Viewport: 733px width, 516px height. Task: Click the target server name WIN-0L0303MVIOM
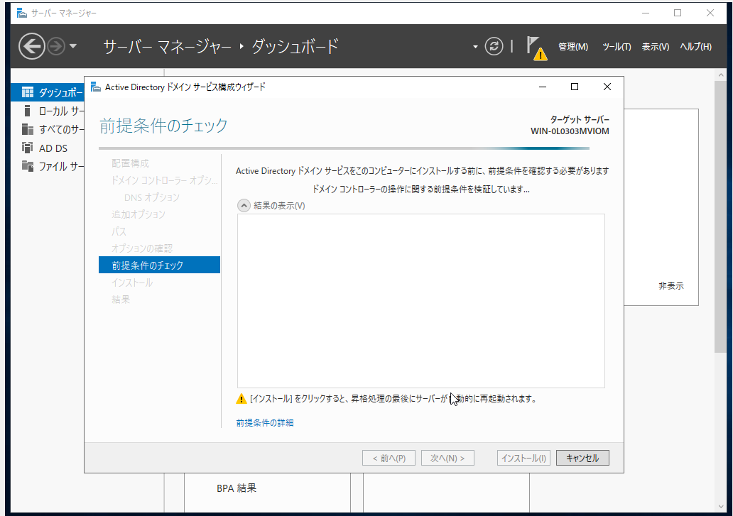click(570, 131)
